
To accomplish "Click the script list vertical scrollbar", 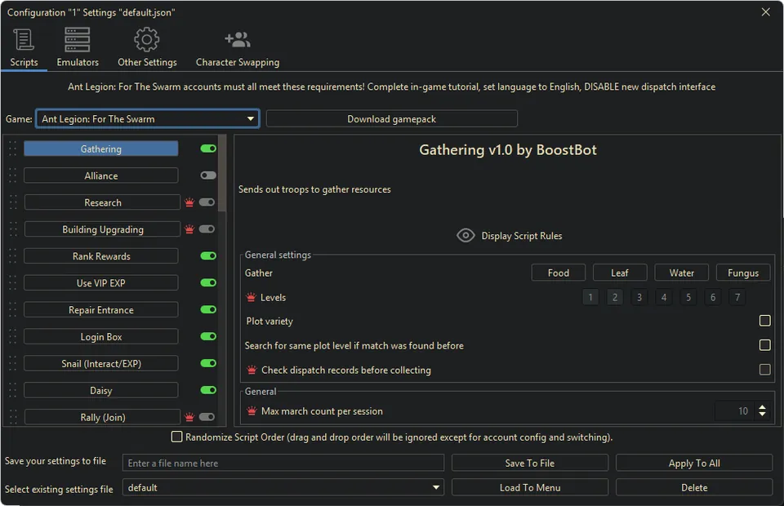I will pyautogui.click(x=222, y=173).
